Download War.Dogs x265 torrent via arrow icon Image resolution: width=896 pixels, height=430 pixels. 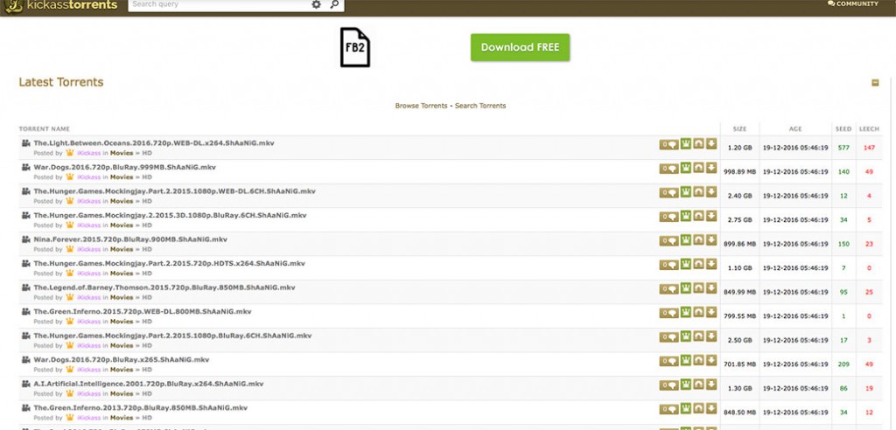(x=710, y=360)
